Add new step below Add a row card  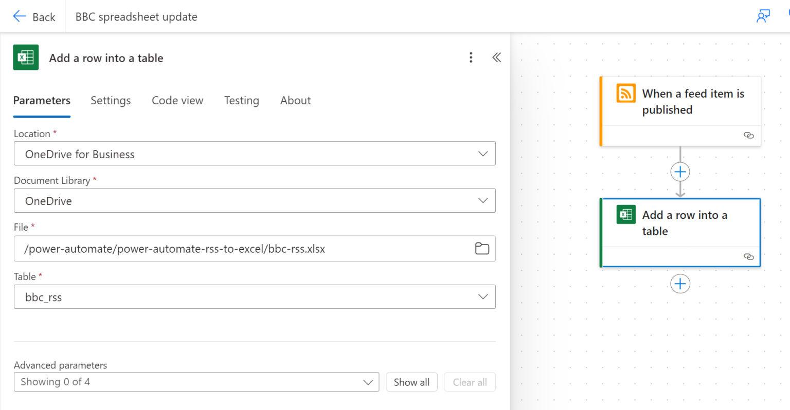[x=680, y=284]
